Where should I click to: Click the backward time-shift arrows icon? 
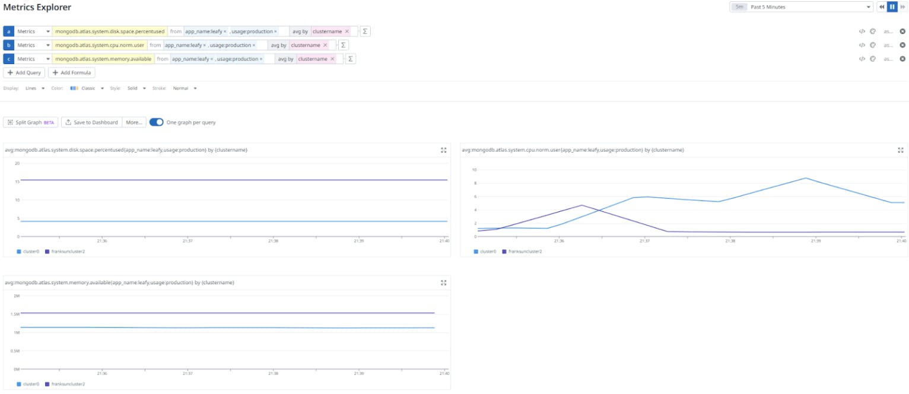[x=882, y=7]
